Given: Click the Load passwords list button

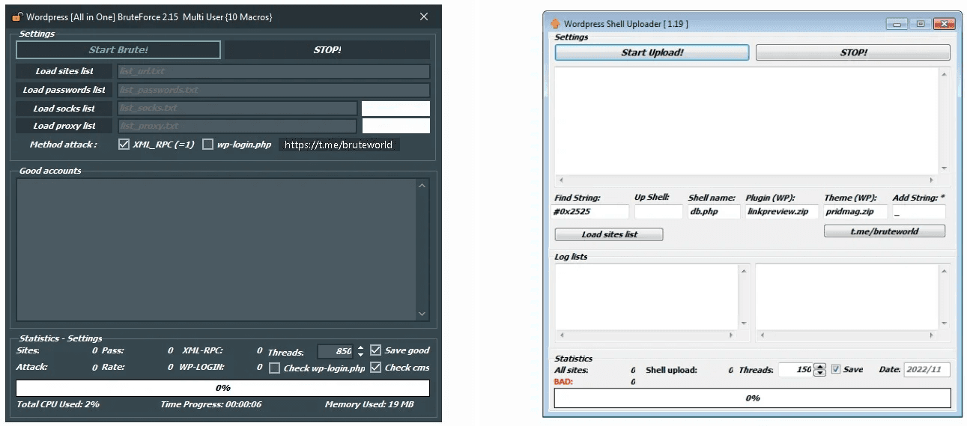Looking at the screenshot, I should pos(64,90).
